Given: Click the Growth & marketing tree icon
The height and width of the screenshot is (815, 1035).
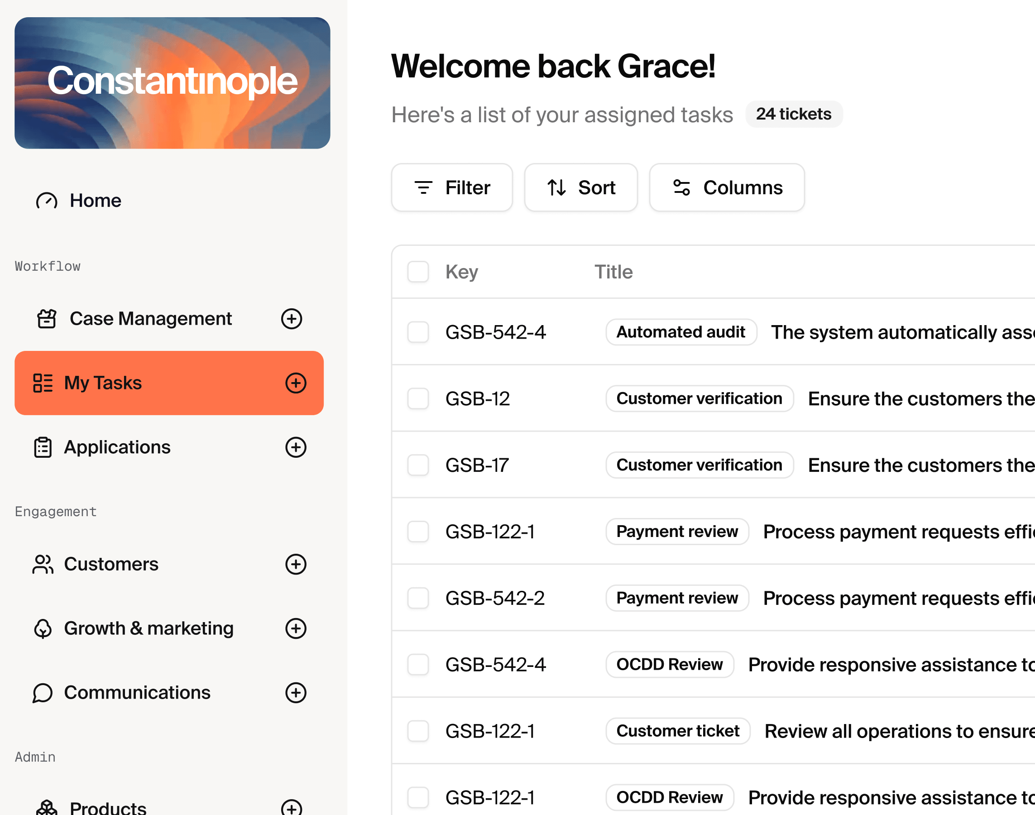Looking at the screenshot, I should tap(43, 628).
